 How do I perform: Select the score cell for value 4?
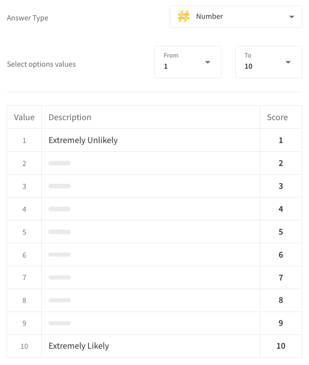pos(281,209)
